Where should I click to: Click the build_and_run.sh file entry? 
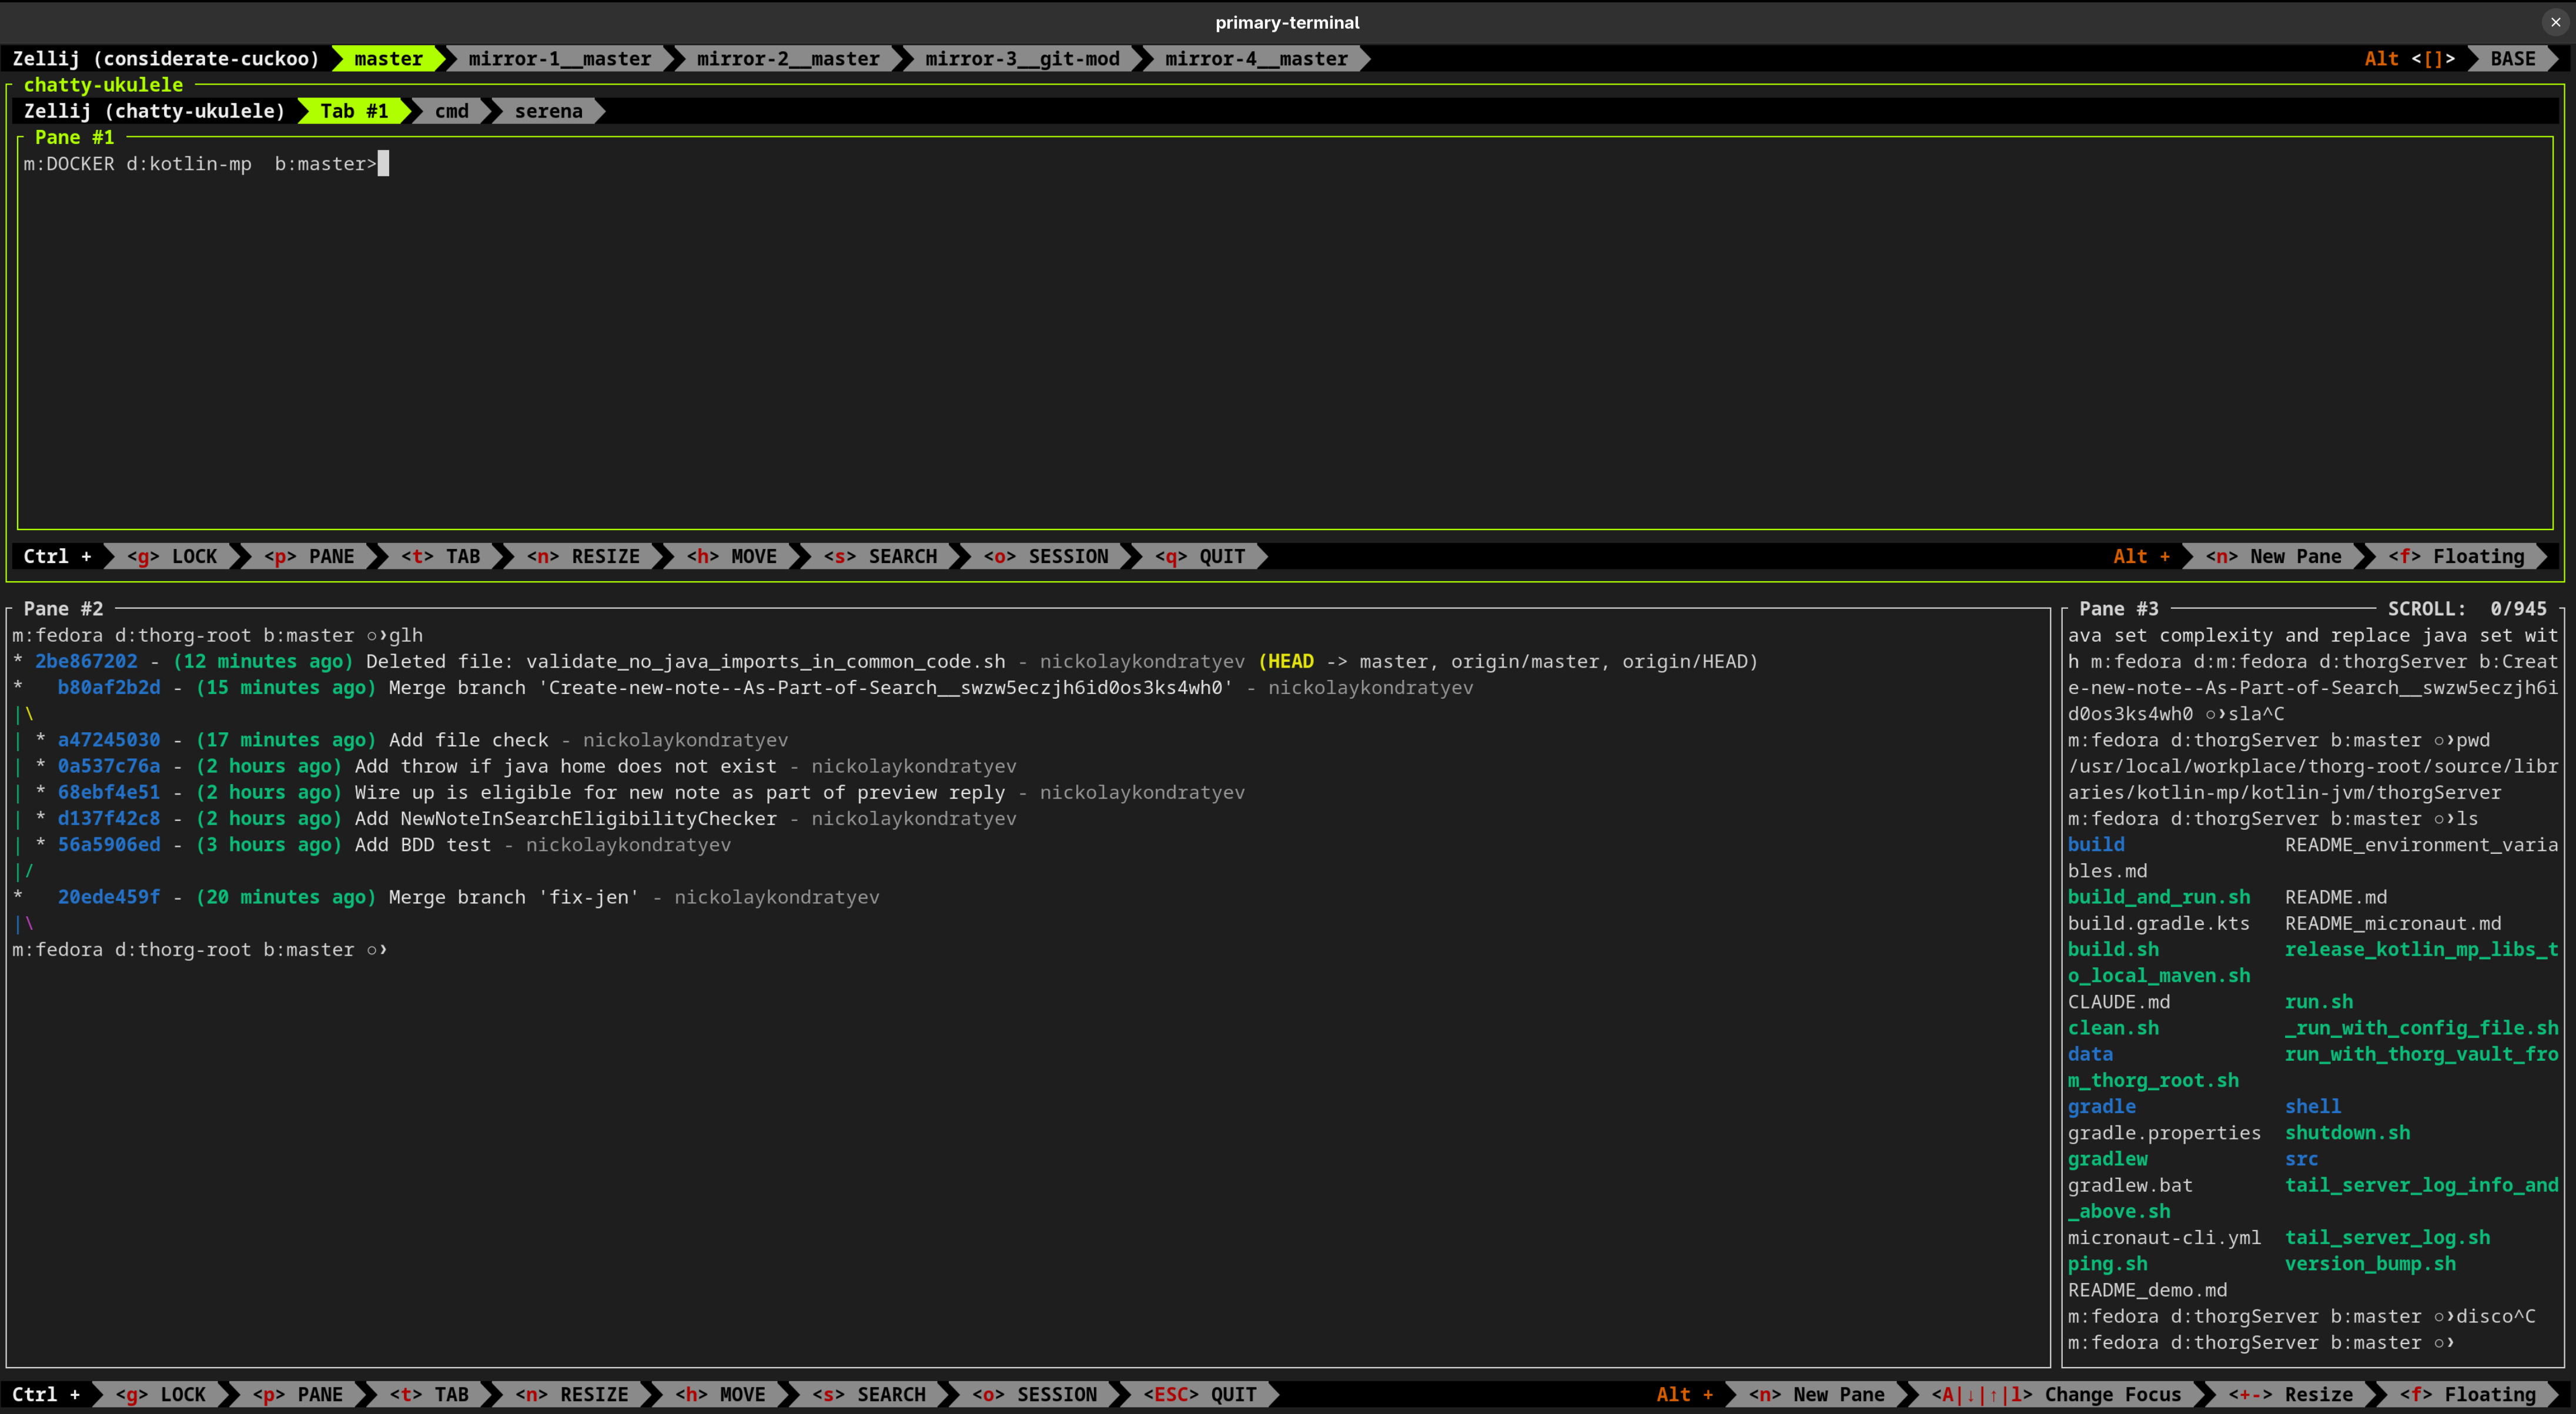[x=2158, y=897]
